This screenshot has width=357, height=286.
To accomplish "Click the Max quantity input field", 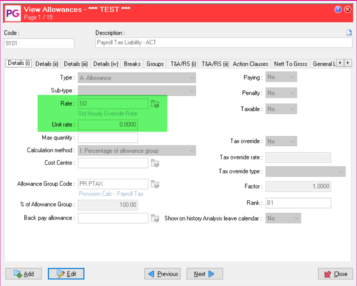I will (108, 138).
